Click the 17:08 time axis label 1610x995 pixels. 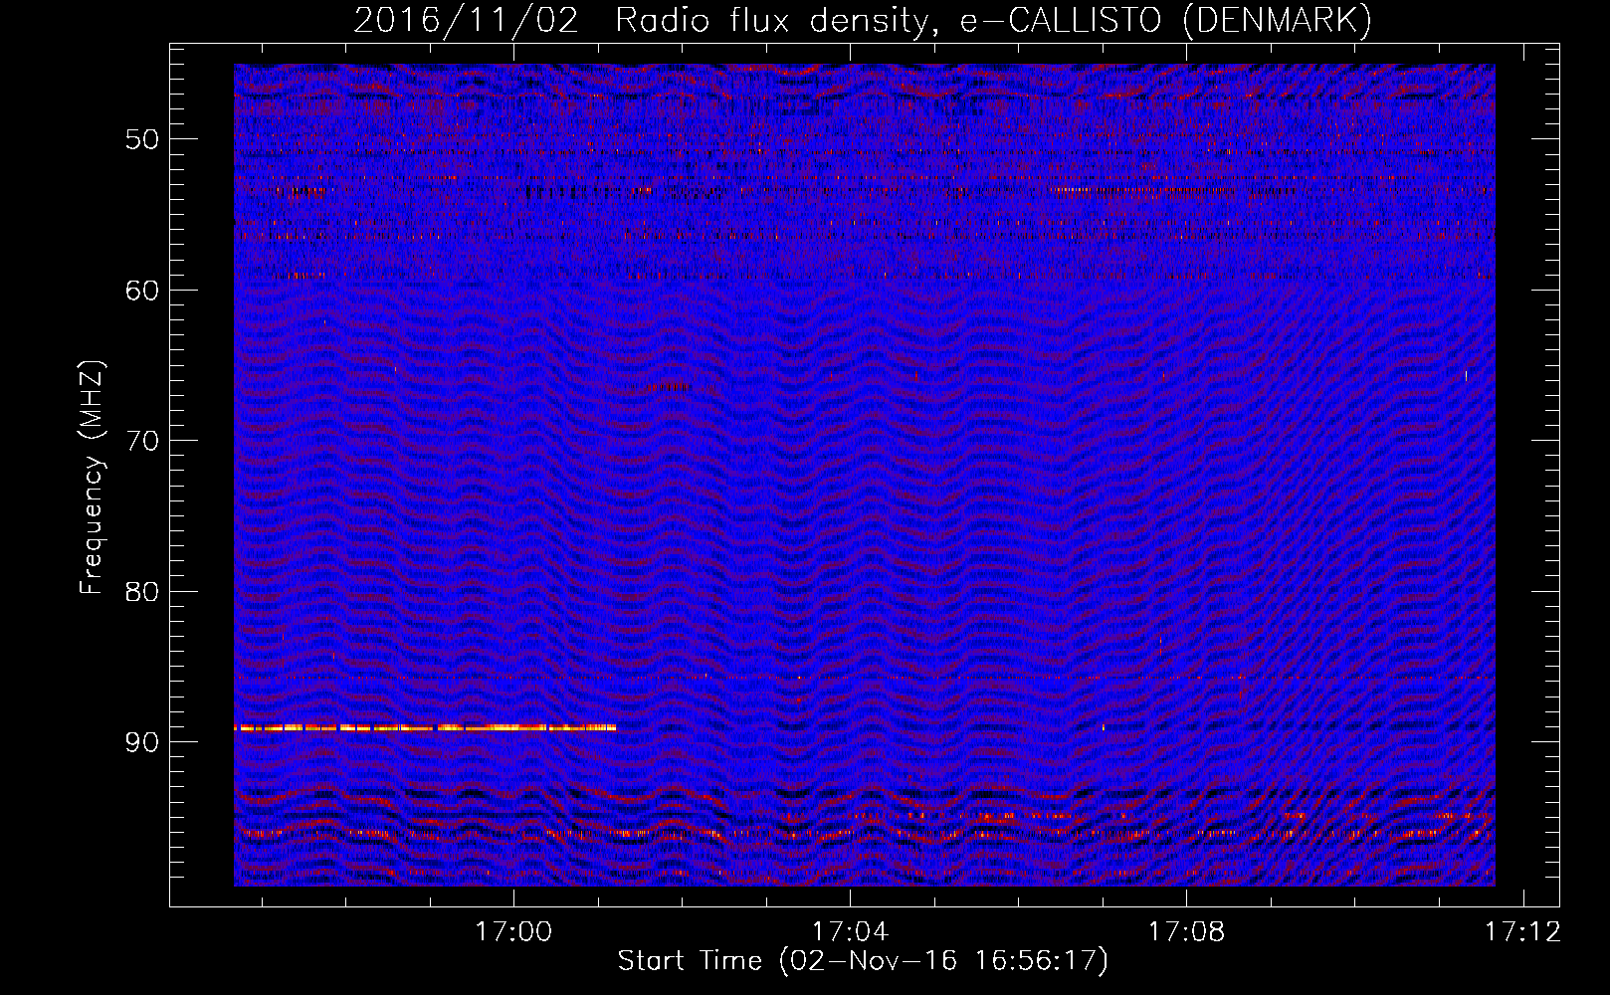coord(1186,932)
